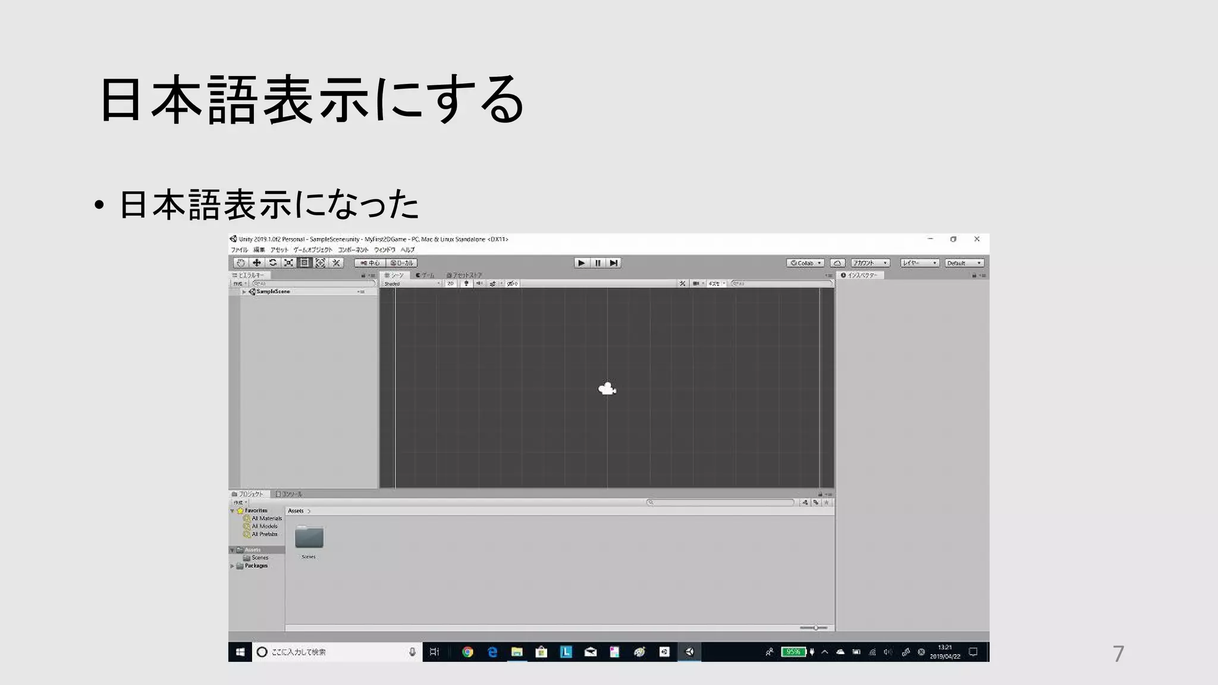Select All Prefabs favorite search
1218x685 pixels.
tap(260, 534)
